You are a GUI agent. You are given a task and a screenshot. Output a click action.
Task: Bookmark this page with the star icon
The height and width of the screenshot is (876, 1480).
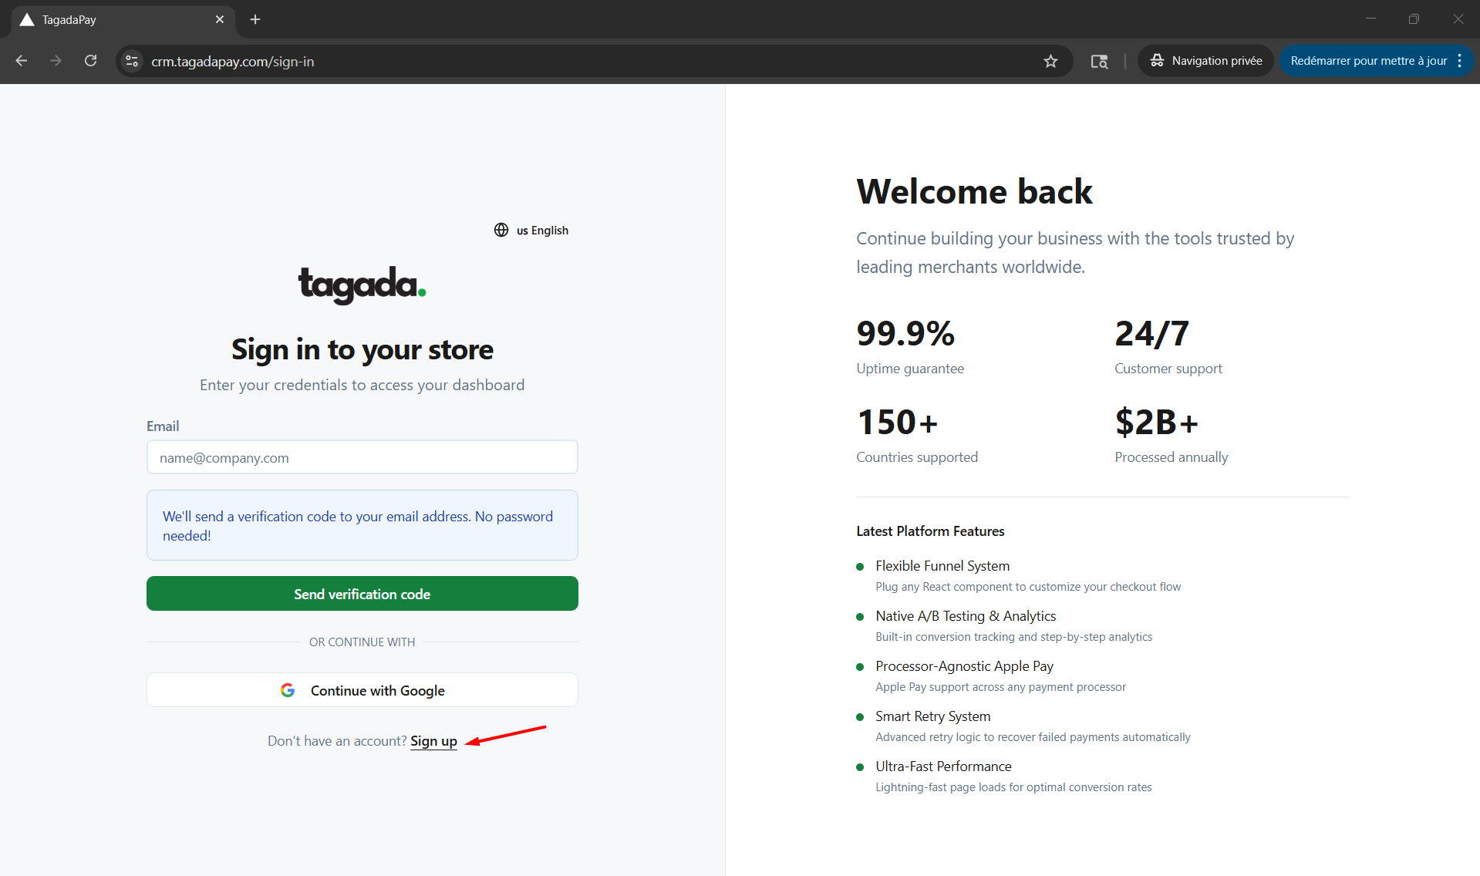coord(1050,61)
